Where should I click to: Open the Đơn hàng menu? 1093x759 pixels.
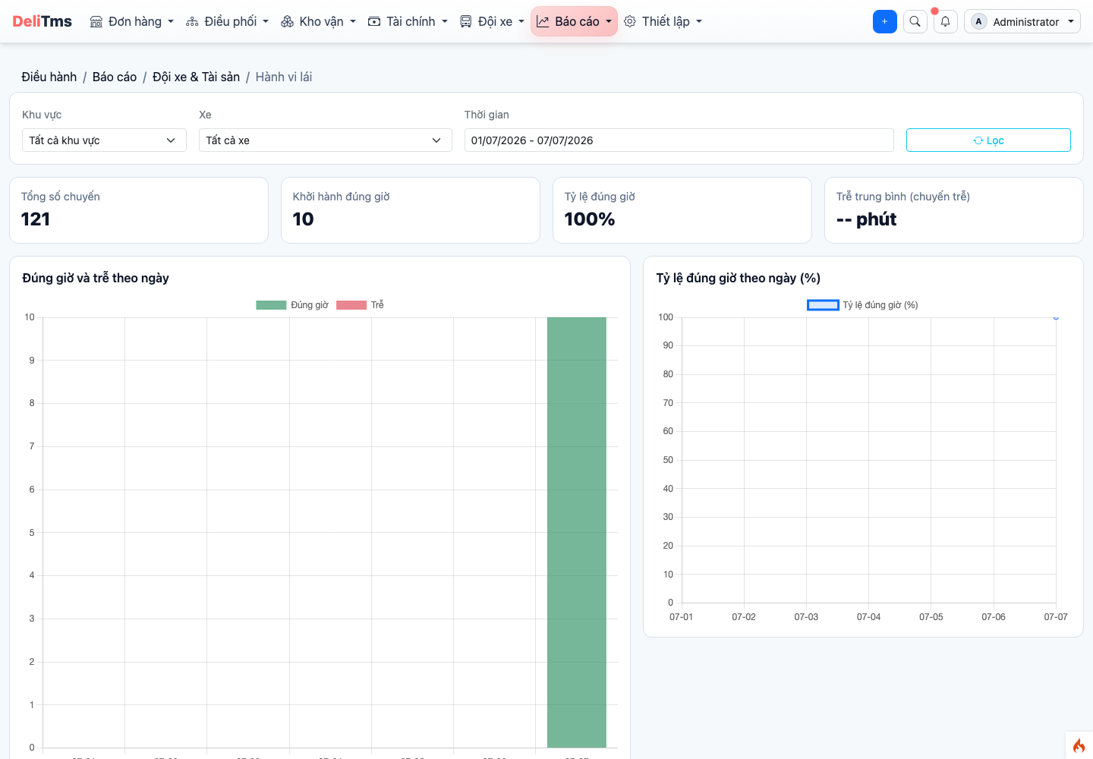tap(132, 21)
